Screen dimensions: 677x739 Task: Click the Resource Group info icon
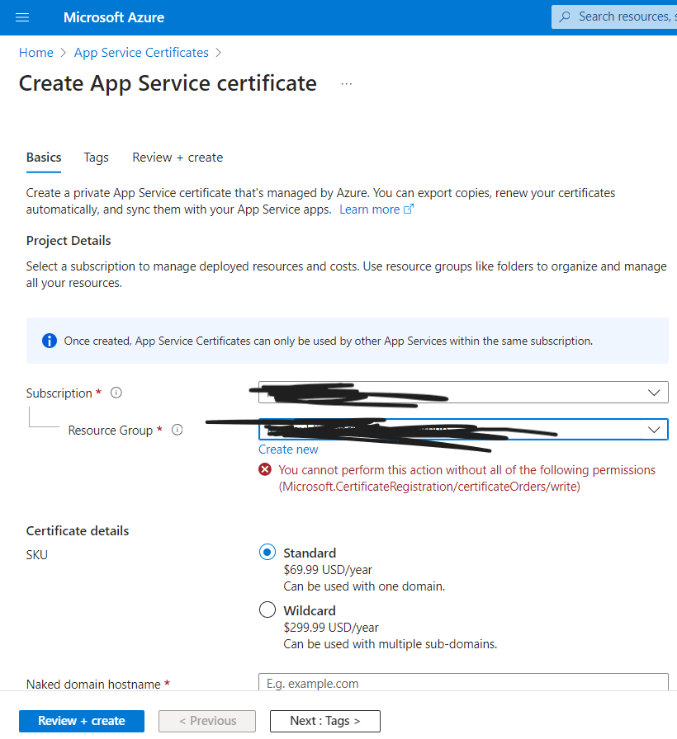[177, 430]
